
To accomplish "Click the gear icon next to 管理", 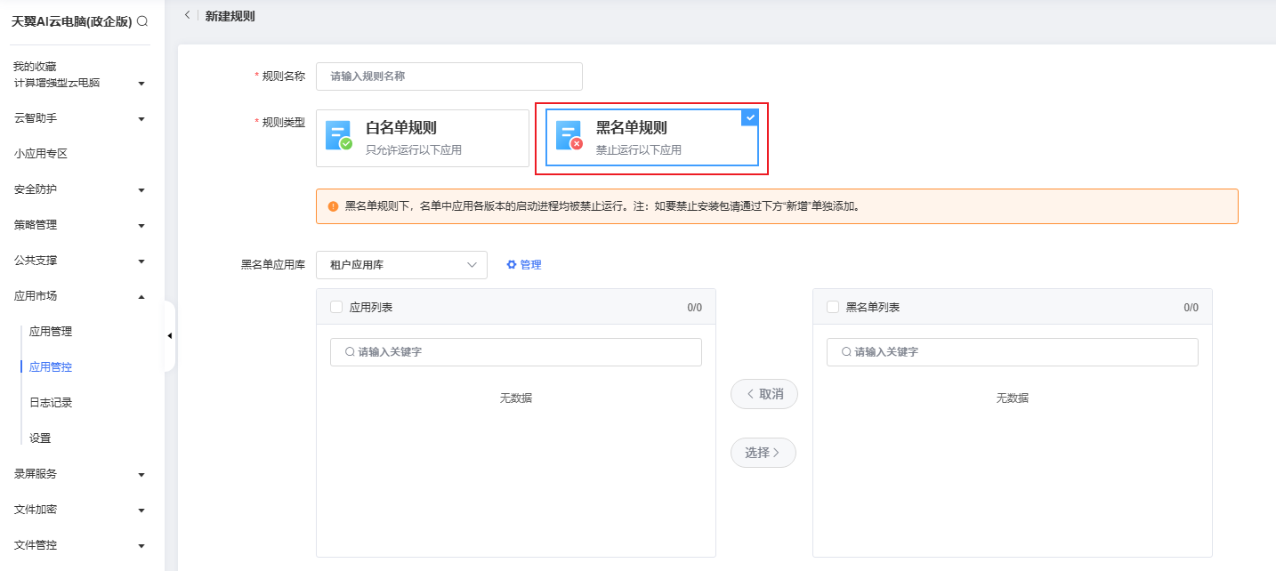I will 512,265.
